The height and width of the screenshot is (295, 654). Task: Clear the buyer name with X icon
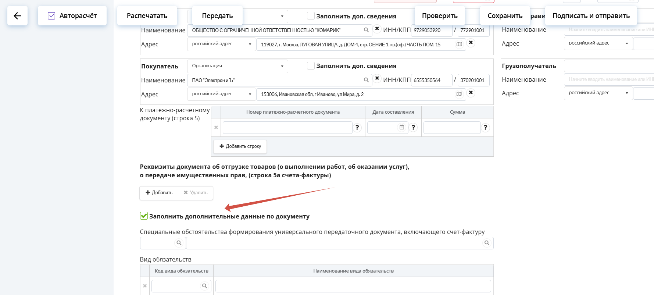[377, 78]
